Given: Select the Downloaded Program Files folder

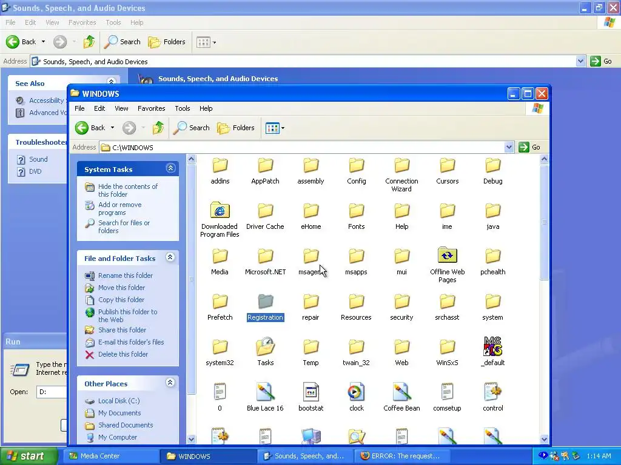Looking at the screenshot, I should tap(220, 220).
